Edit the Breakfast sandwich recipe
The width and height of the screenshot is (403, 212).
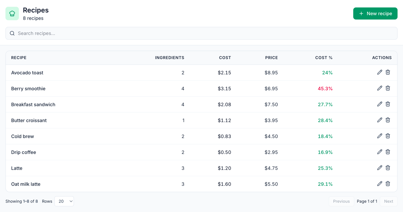[x=379, y=104]
